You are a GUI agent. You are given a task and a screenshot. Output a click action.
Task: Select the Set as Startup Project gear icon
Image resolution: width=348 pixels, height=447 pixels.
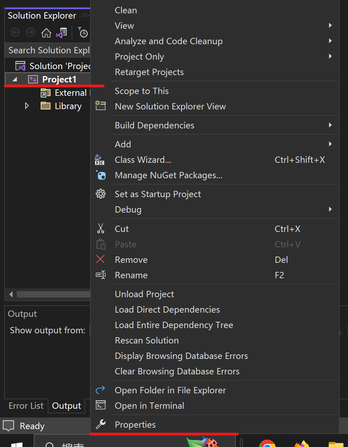pyautogui.click(x=101, y=194)
